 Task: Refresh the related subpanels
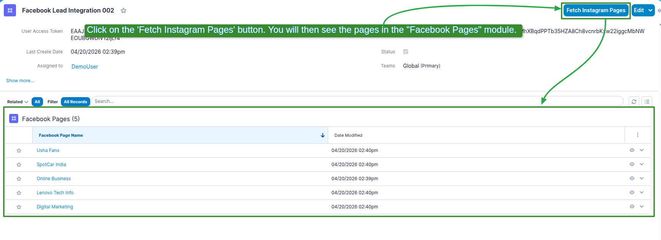634,102
